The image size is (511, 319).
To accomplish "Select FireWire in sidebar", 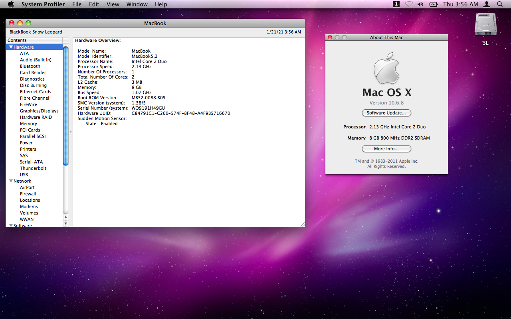I will (28, 104).
